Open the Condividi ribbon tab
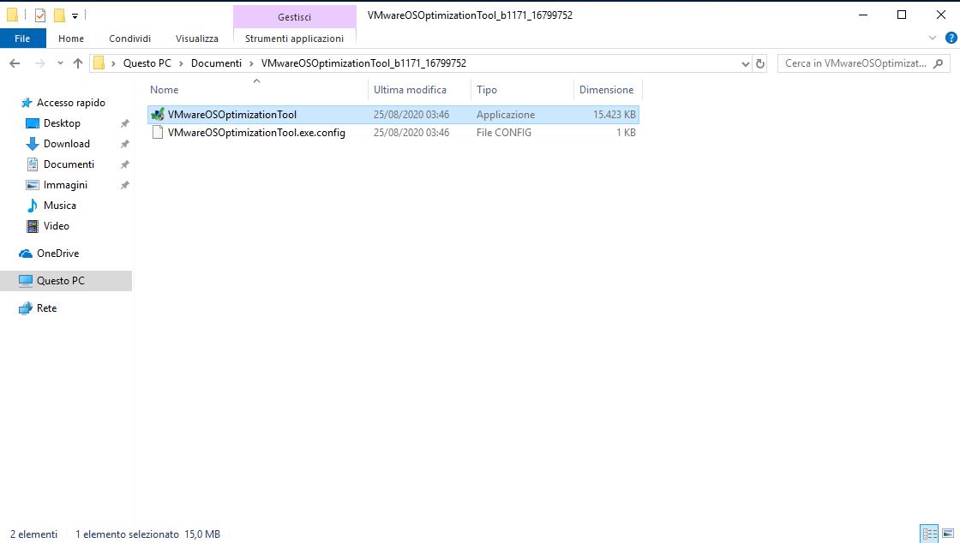The width and height of the screenshot is (960, 543). (129, 39)
